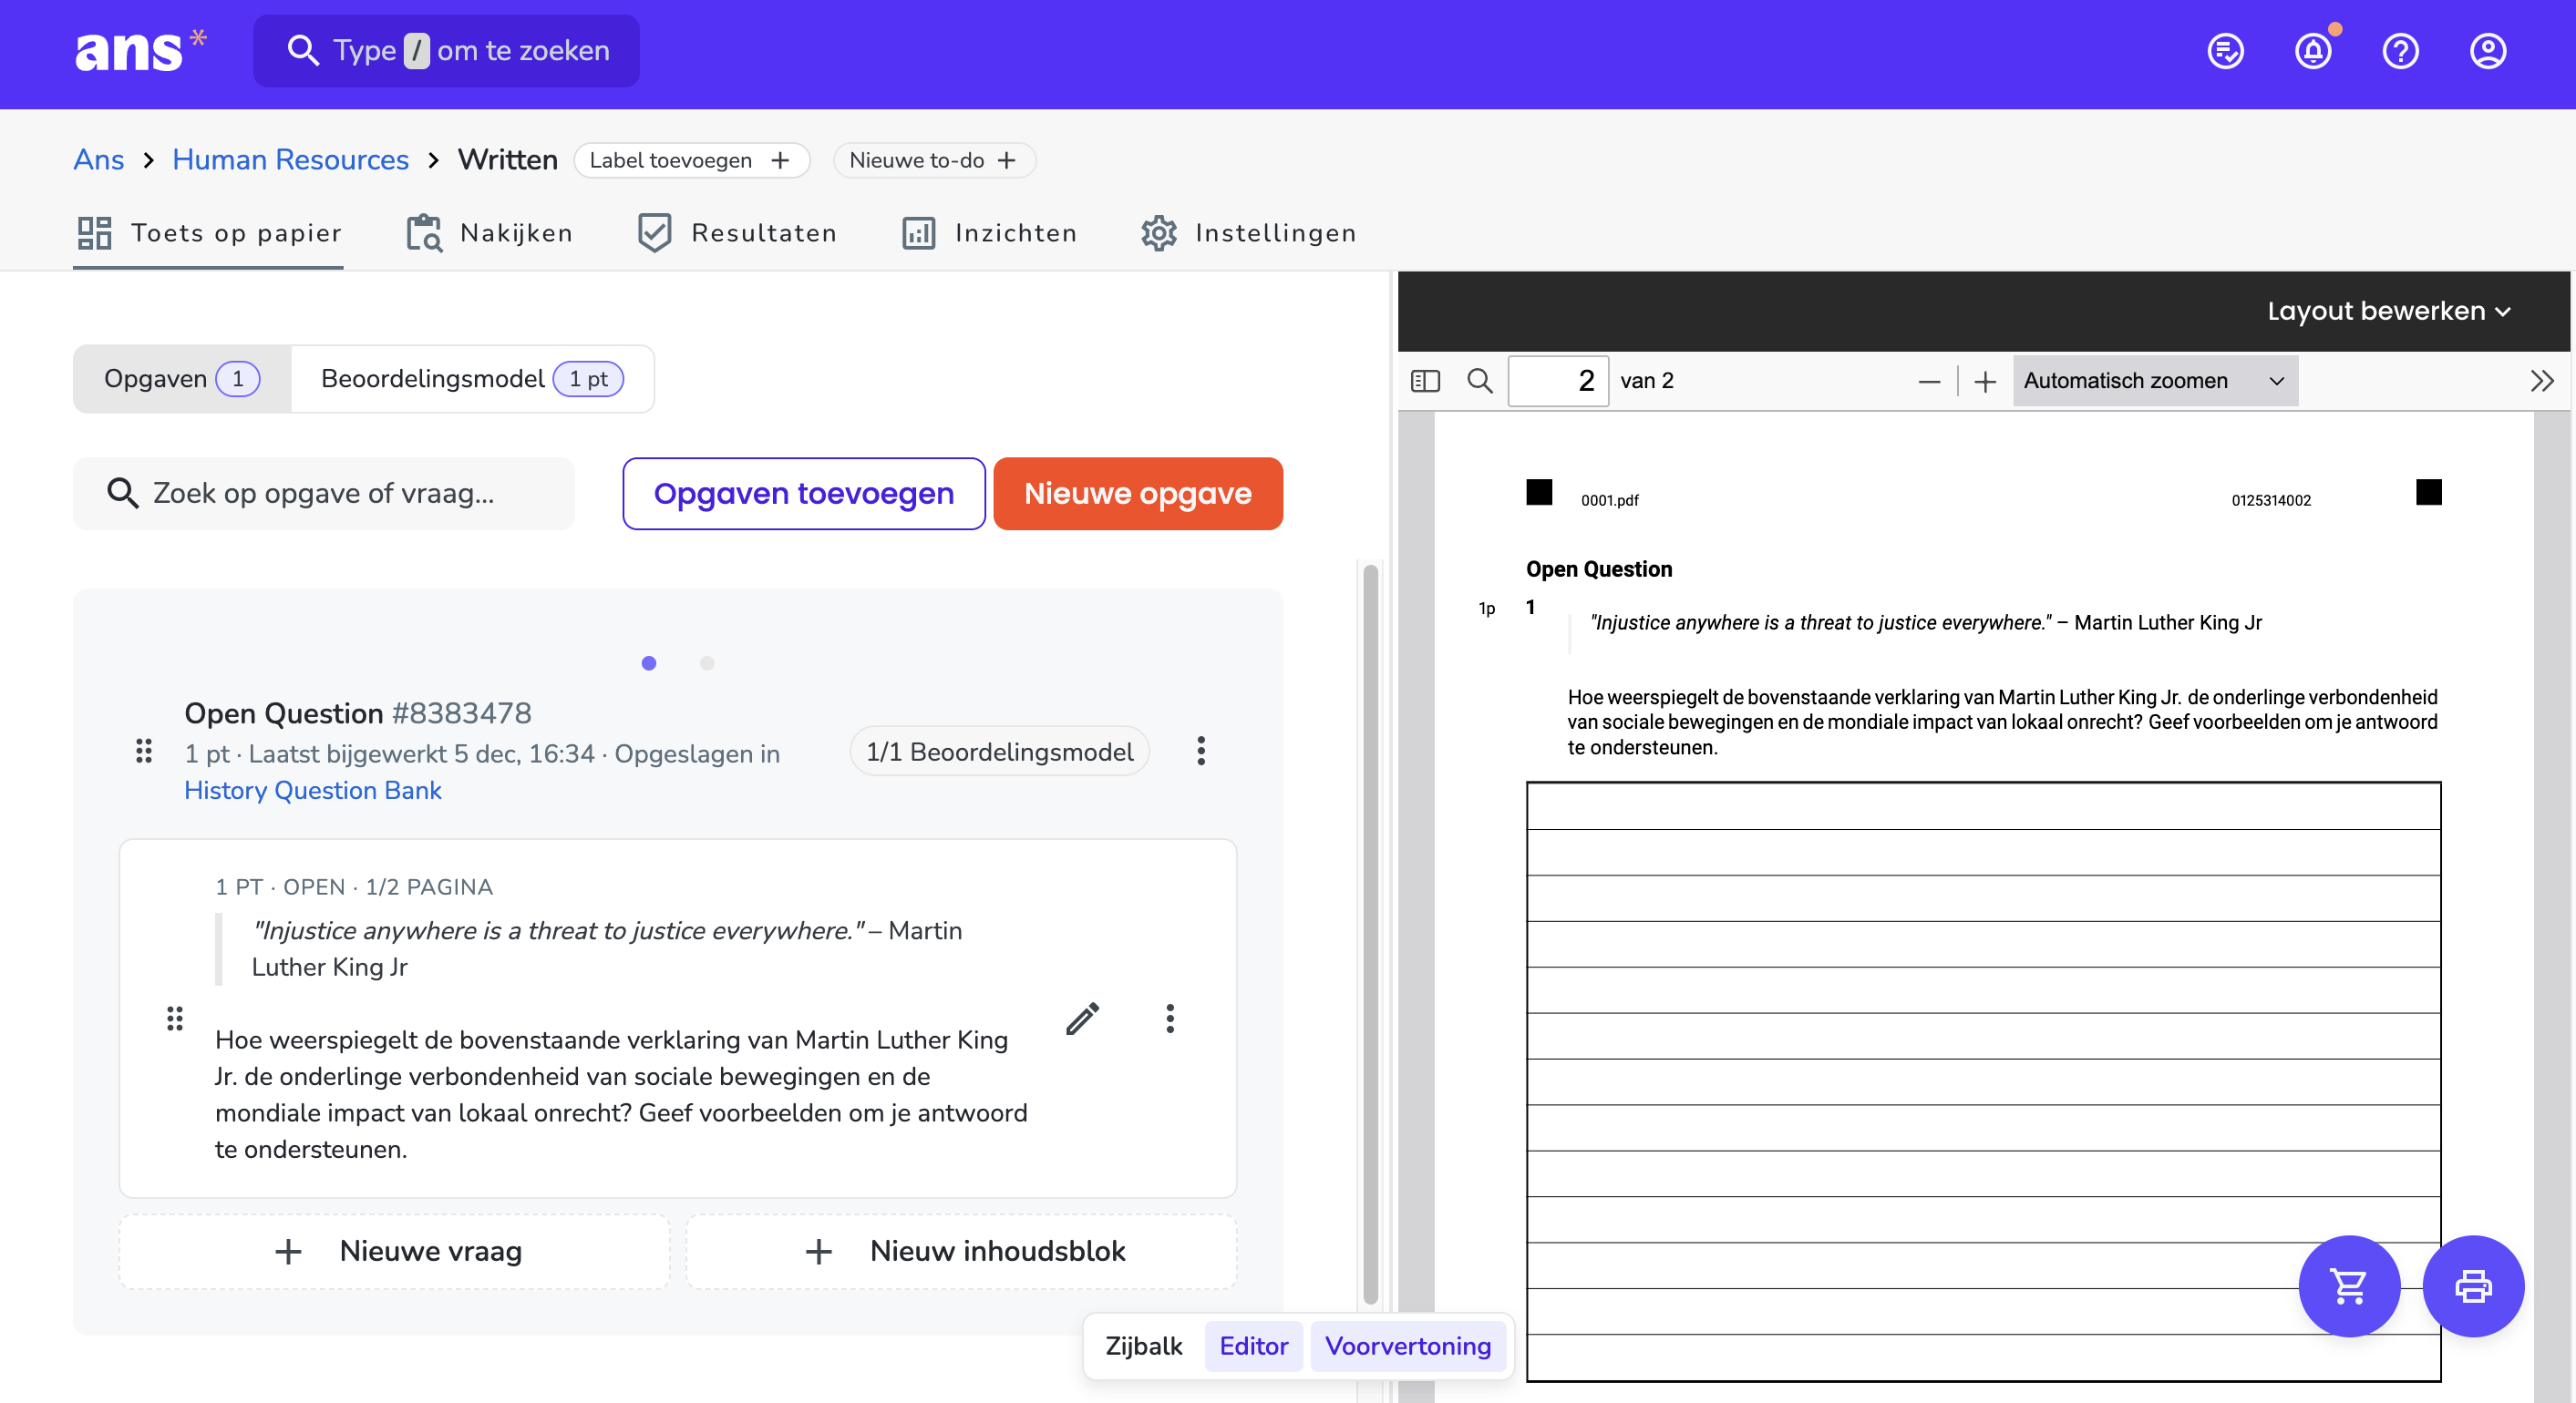Click Nieuwe to-do plus chip
Image resolution: width=2576 pixels, height=1403 pixels.
click(934, 159)
